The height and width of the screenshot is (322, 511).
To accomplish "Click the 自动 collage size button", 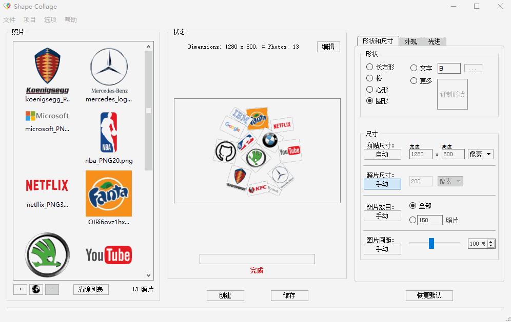I will [x=382, y=154].
